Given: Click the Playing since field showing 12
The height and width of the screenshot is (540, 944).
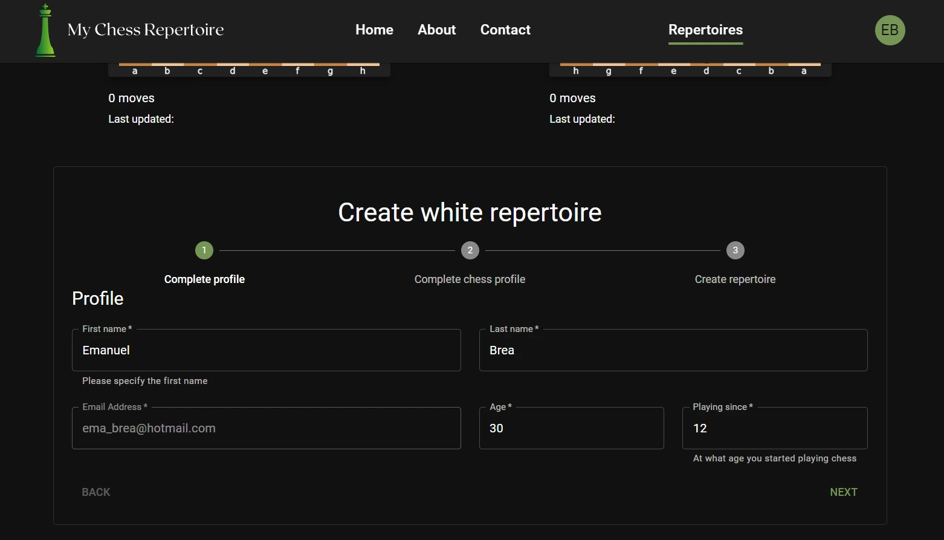Looking at the screenshot, I should 774,428.
